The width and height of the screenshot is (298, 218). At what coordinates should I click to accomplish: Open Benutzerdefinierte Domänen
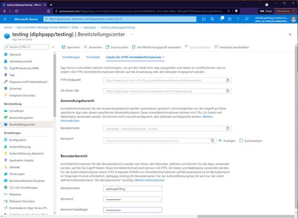pyautogui.click(x=27, y=181)
